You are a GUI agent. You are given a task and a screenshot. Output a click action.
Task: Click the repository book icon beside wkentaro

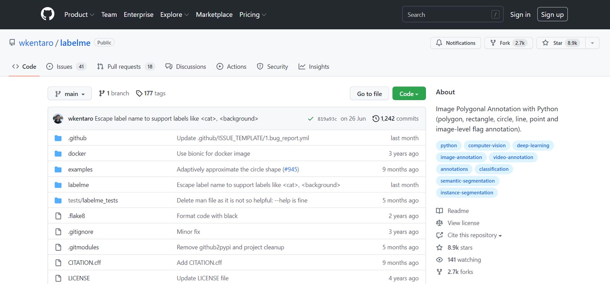(12, 43)
